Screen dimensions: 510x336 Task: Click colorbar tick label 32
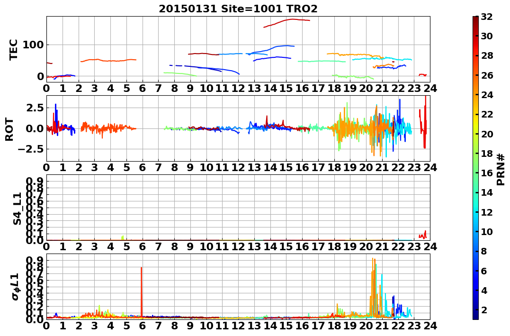(487, 17)
